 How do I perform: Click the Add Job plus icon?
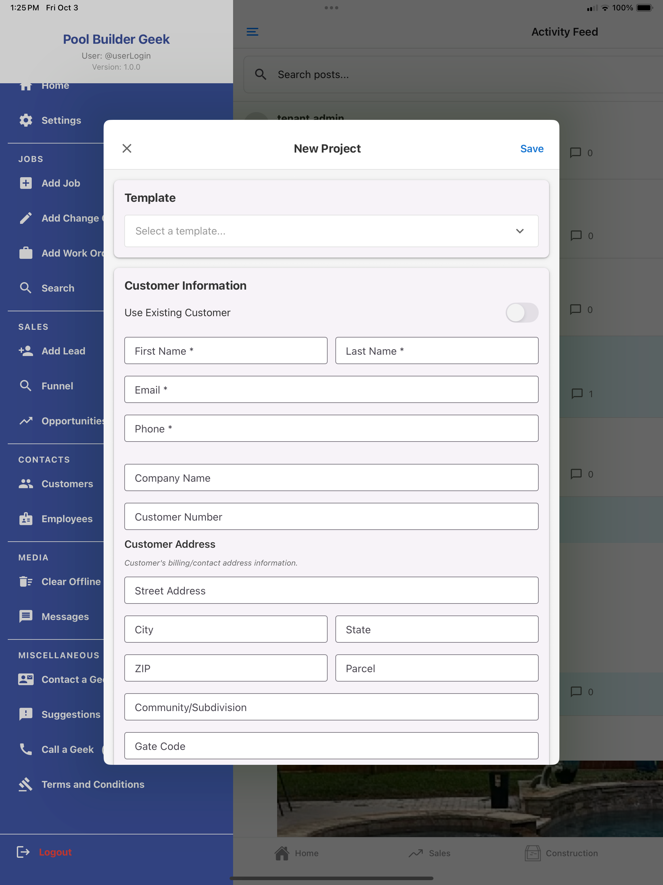point(26,183)
